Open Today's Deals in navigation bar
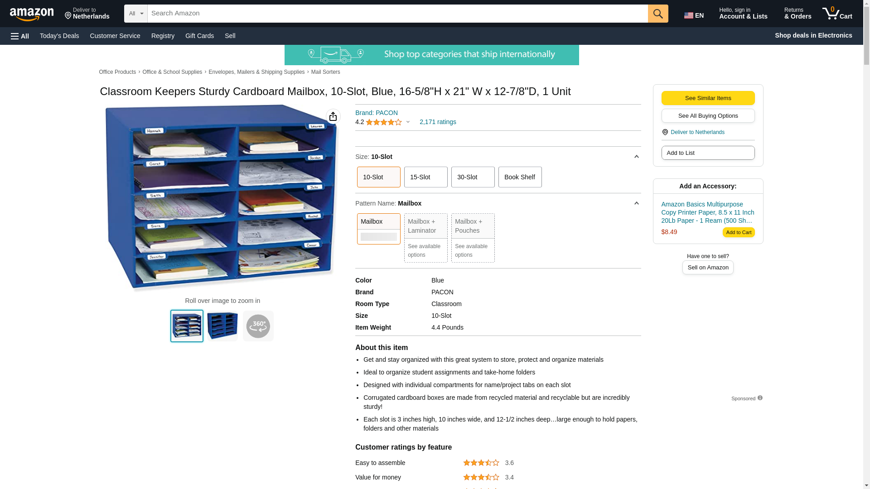 pyautogui.click(x=59, y=36)
